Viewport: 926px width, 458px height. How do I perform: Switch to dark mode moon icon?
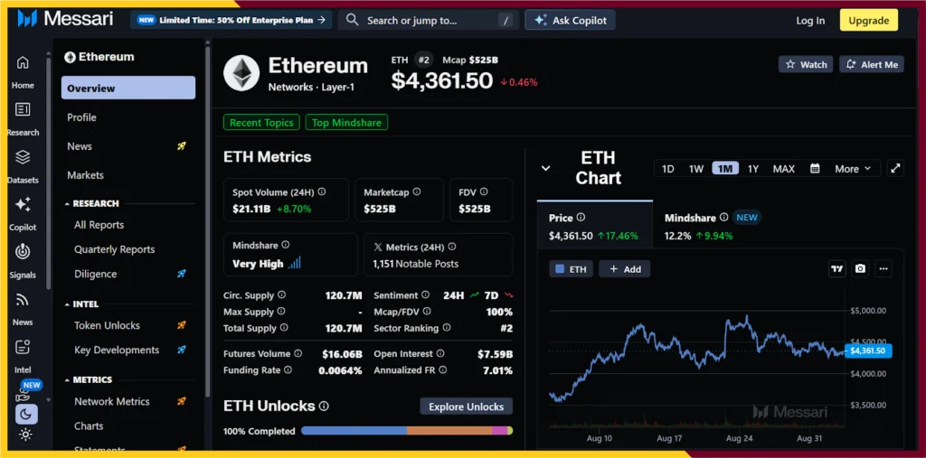point(25,415)
